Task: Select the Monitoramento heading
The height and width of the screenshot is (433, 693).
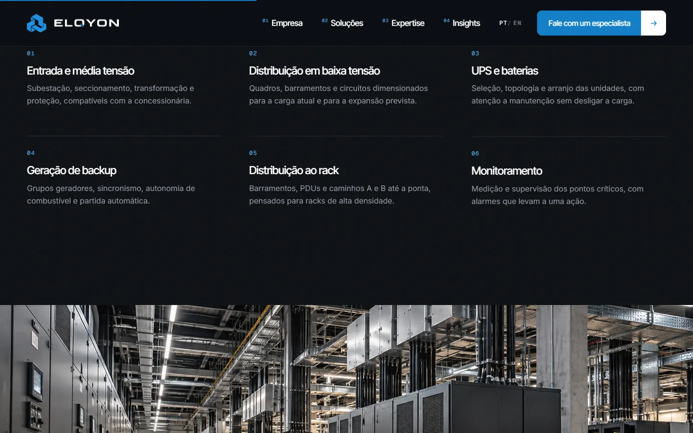Action: tap(507, 171)
